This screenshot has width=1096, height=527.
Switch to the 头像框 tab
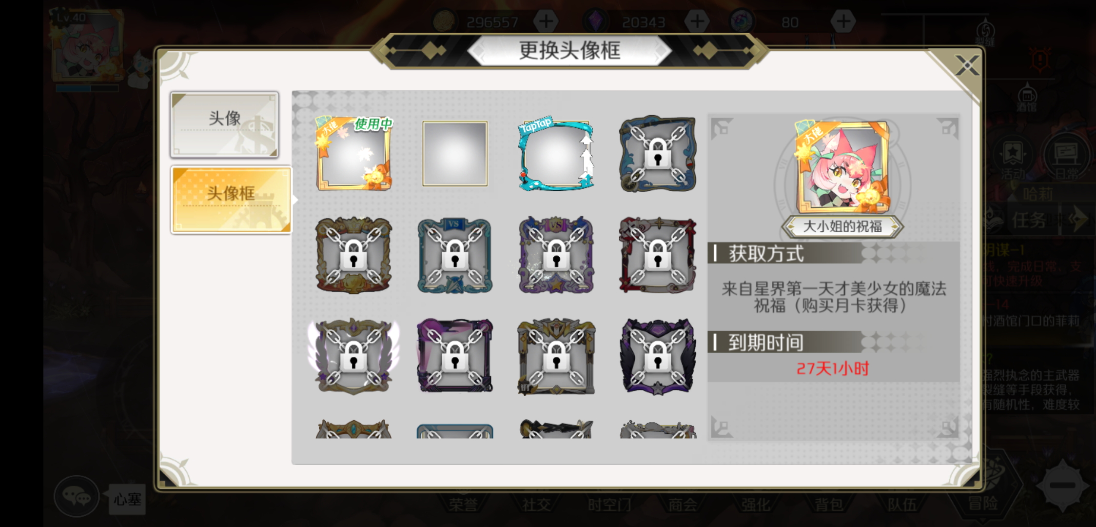click(x=231, y=200)
